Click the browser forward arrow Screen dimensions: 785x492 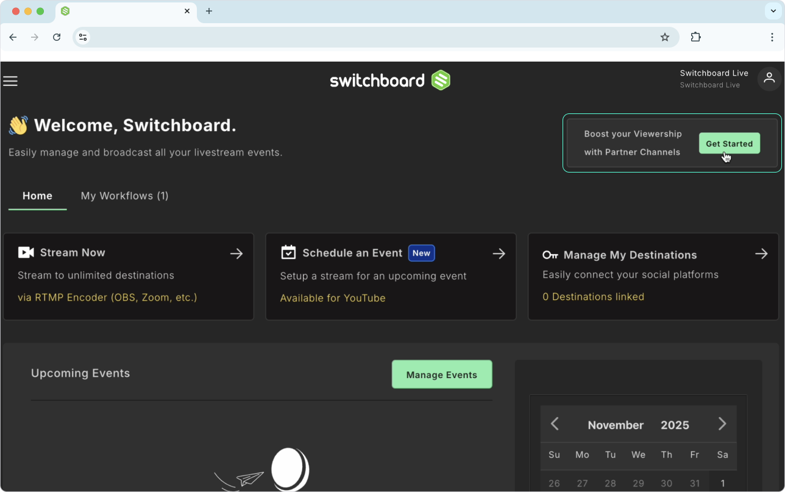(x=35, y=37)
